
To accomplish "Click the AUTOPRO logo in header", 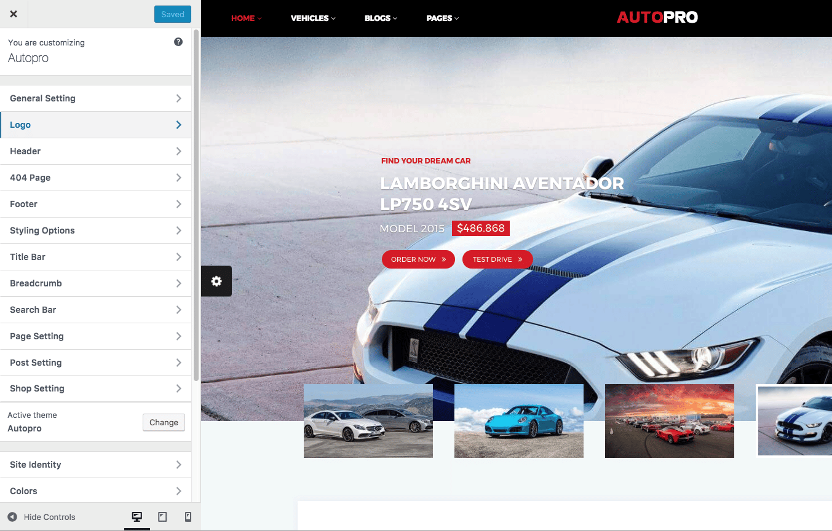I will [657, 18].
